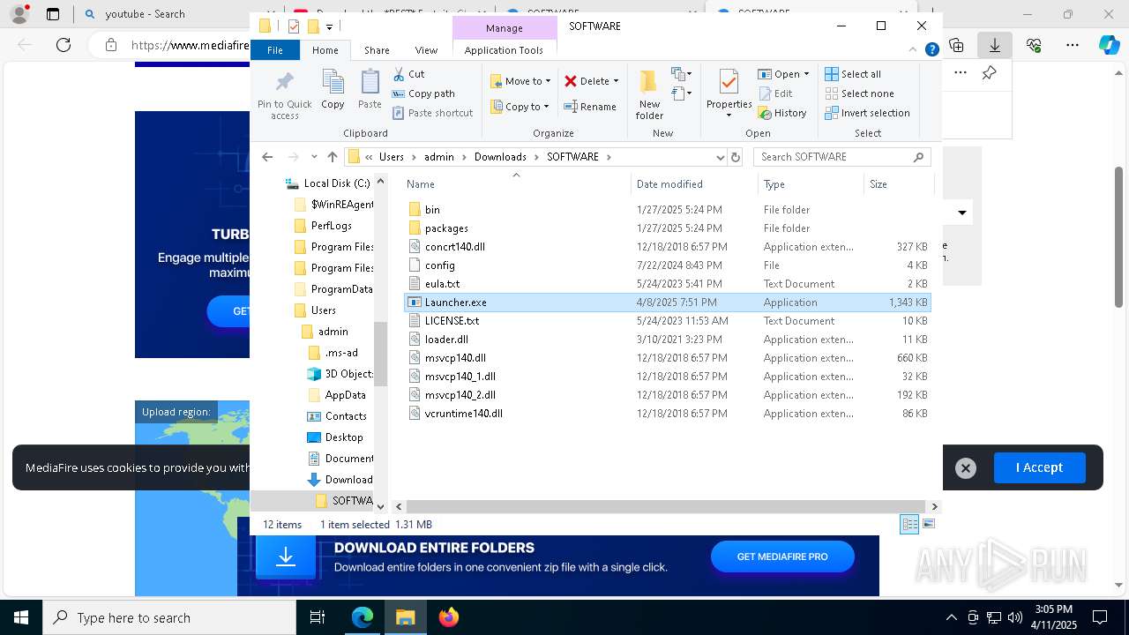This screenshot has height=635, width=1129.
Task: Open Quick Access Toolbar customize dropdown
Action: click(330, 26)
